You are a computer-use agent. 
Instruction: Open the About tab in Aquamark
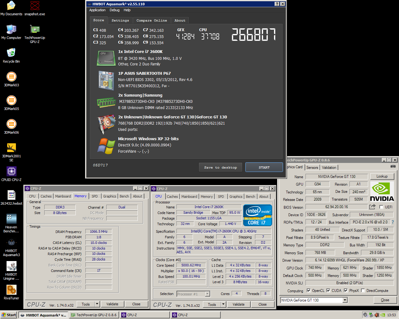pyautogui.click(x=180, y=20)
